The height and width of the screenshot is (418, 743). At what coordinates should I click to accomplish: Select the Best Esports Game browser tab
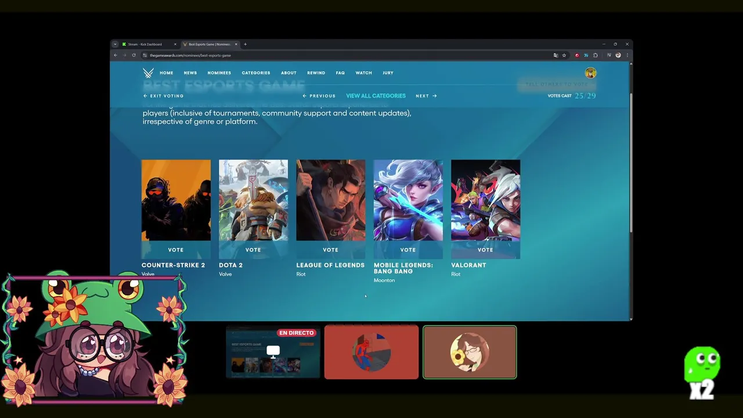[210, 44]
